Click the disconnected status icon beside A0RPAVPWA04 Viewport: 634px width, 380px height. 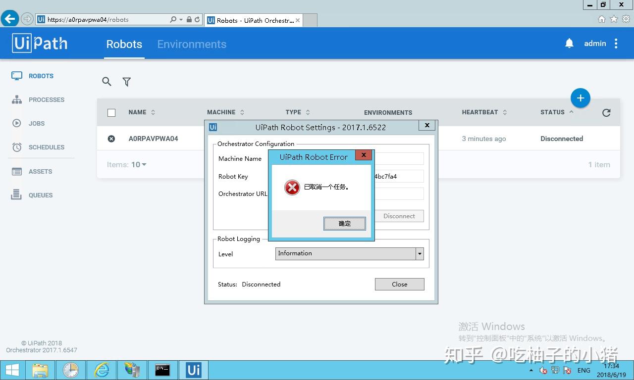[x=111, y=139]
